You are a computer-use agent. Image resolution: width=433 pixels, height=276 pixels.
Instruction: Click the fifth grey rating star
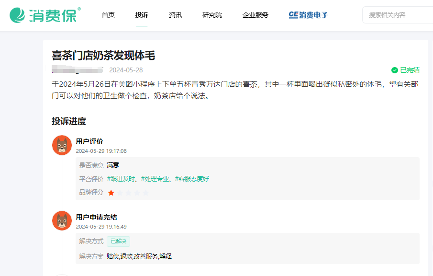[146, 193]
